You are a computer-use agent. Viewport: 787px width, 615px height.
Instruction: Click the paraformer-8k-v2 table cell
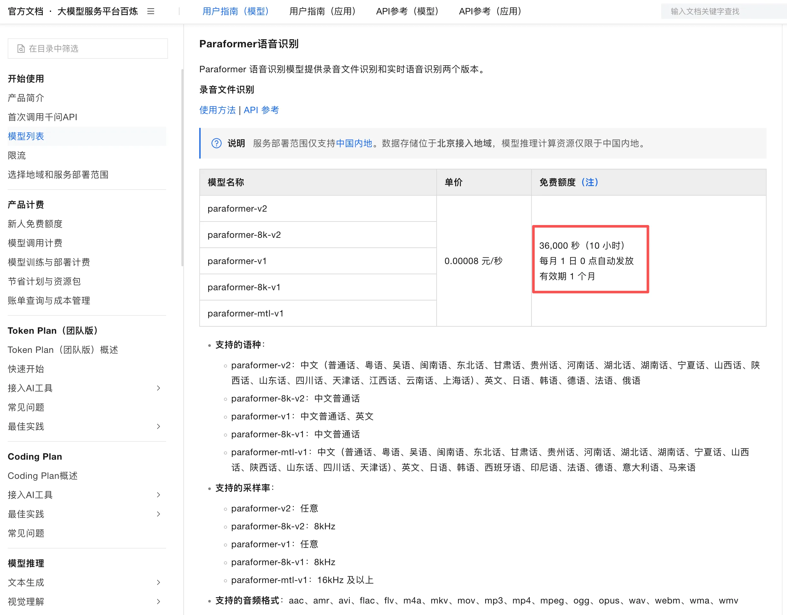pos(318,235)
